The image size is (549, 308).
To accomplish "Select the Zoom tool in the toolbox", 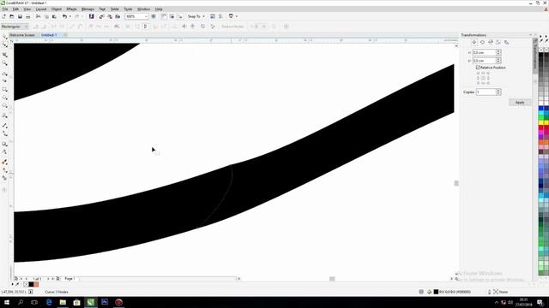I will click(x=5, y=63).
